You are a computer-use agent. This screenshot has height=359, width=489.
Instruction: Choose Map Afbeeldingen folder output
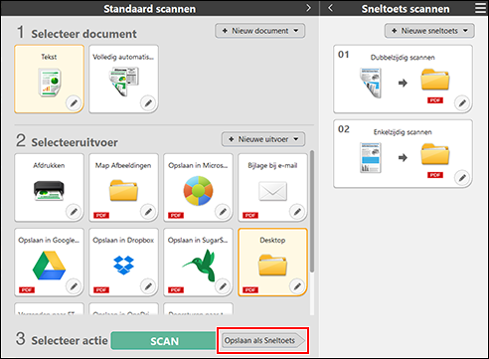click(123, 187)
